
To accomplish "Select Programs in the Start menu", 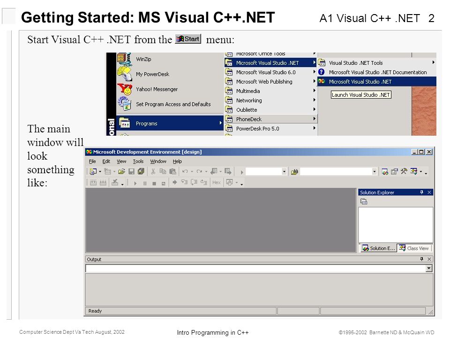I will point(170,123).
